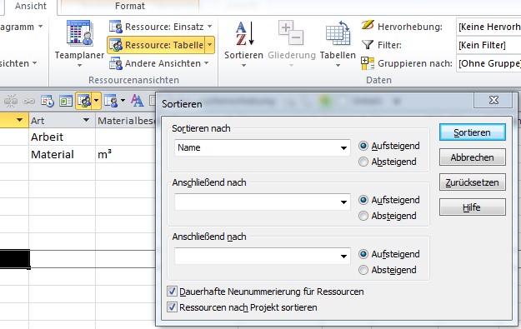Click the Ressource: Einsatz icon
The height and width of the screenshot is (329, 521).
[x=116, y=27]
